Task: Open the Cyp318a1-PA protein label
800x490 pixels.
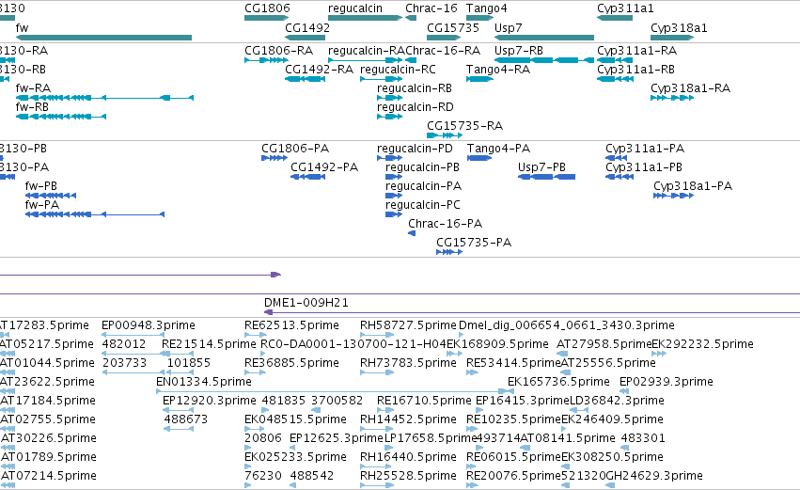Action: pos(693,186)
